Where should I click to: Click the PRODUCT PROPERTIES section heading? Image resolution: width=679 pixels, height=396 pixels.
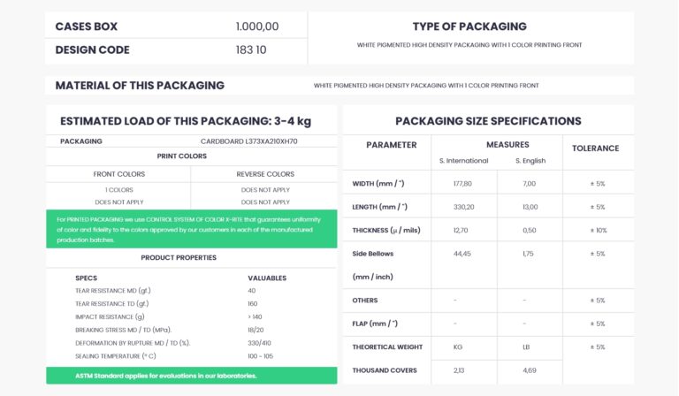pos(179,257)
